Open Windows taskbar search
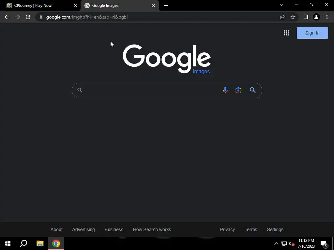The height and width of the screenshot is (250, 334). (x=23, y=243)
